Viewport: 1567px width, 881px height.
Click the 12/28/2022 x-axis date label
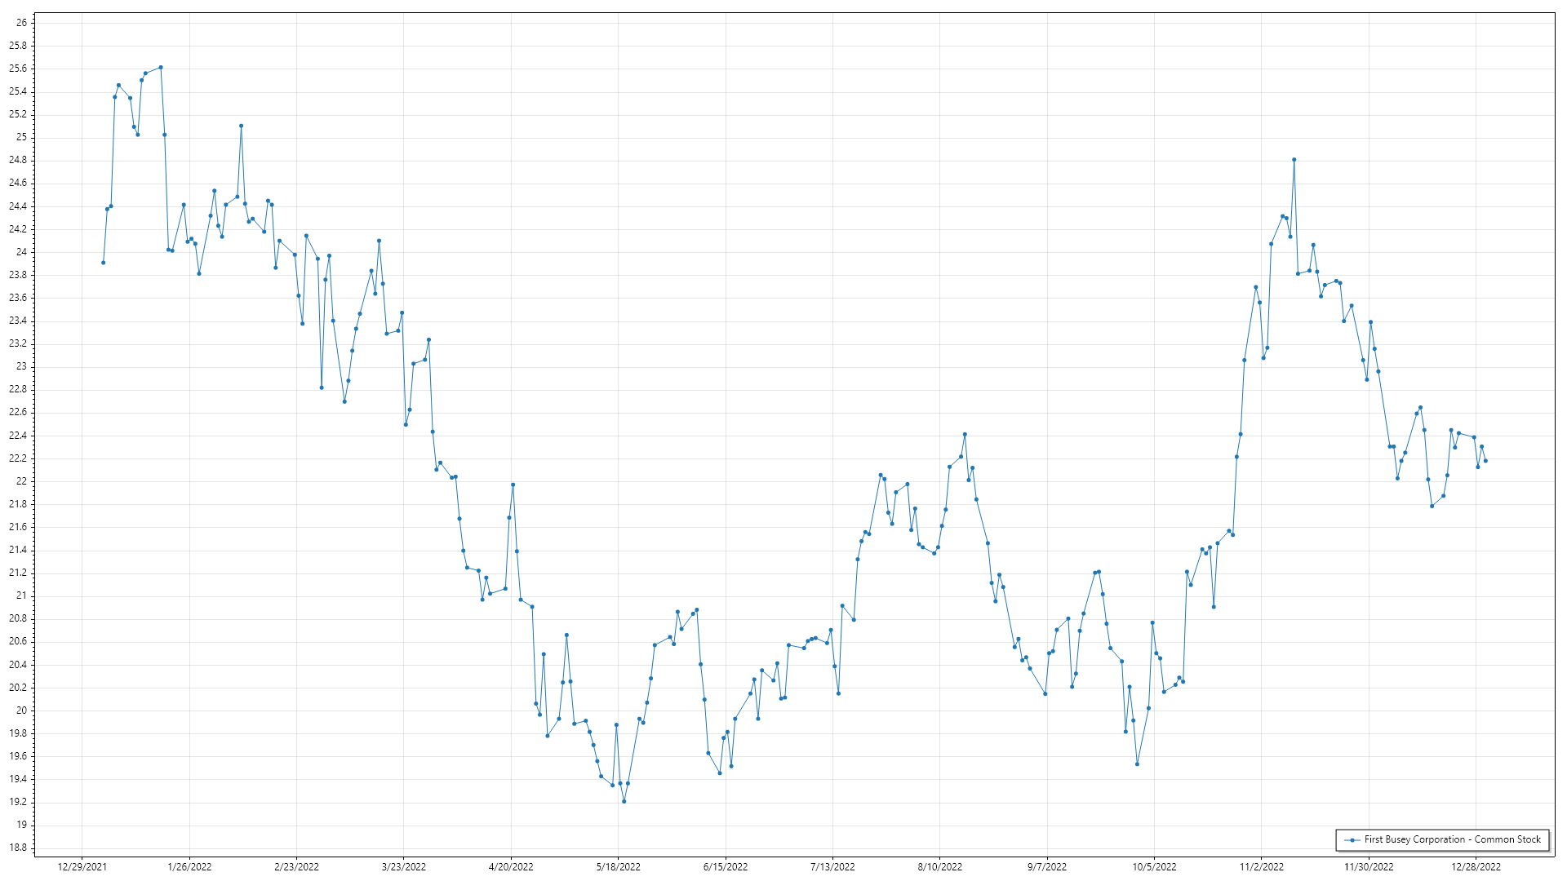coord(1476,867)
